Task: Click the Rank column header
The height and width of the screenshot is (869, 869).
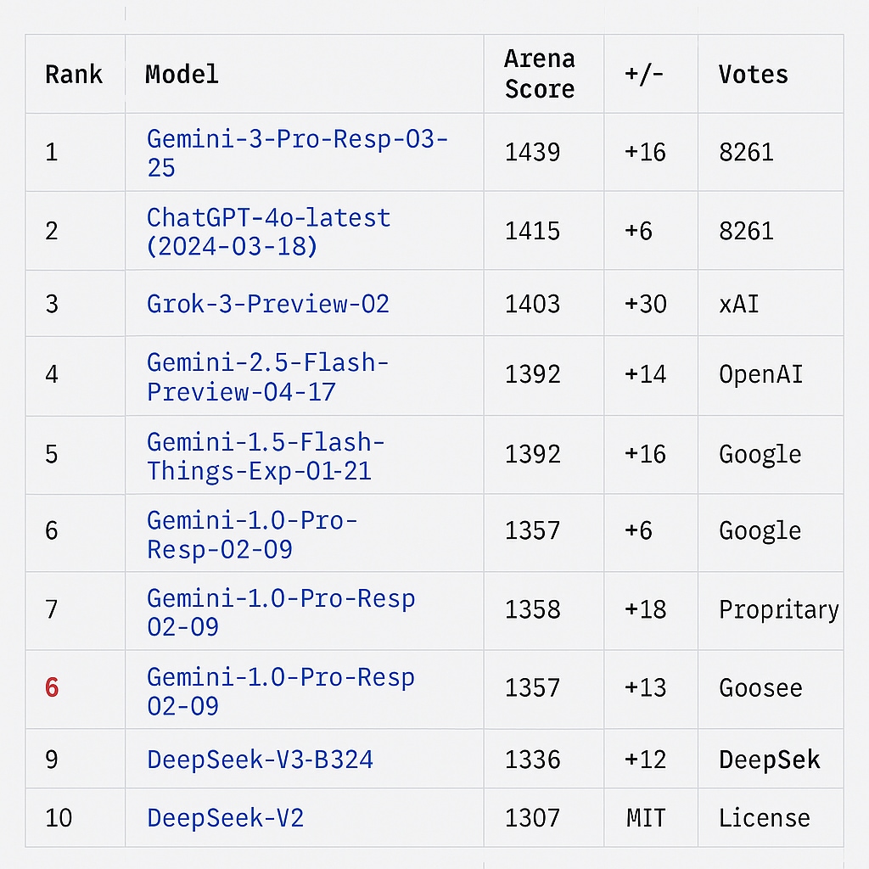Action: pyautogui.click(x=74, y=75)
